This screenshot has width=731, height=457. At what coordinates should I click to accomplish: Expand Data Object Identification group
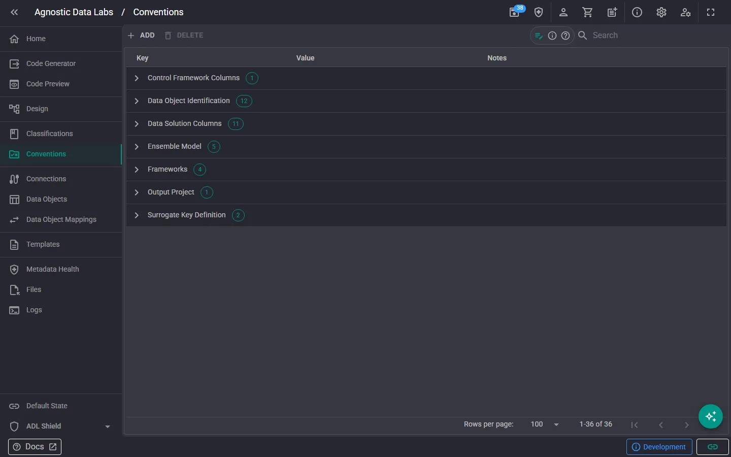[x=137, y=101]
